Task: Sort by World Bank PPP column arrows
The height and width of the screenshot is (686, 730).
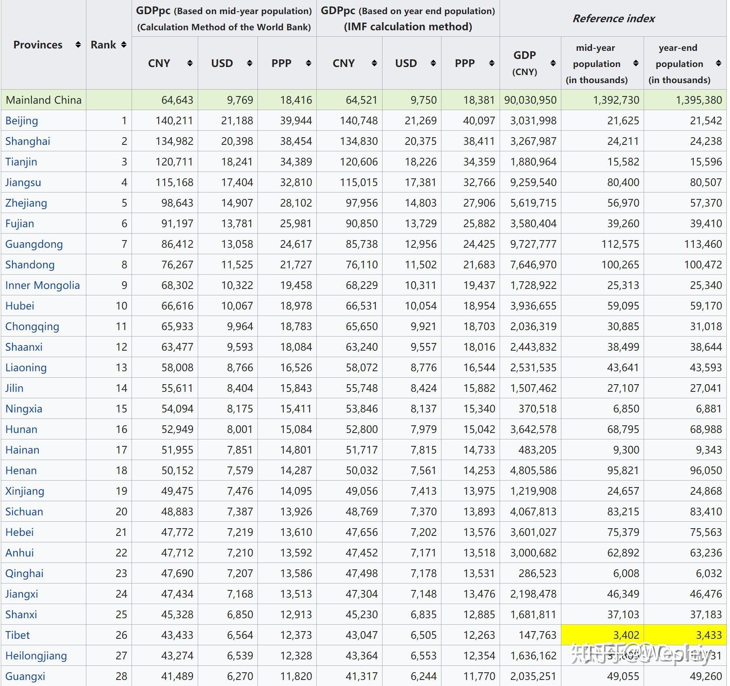Action: coord(308,63)
